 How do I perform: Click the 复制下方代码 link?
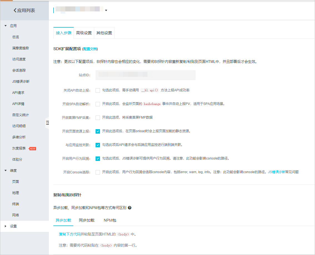[x=69, y=234]
